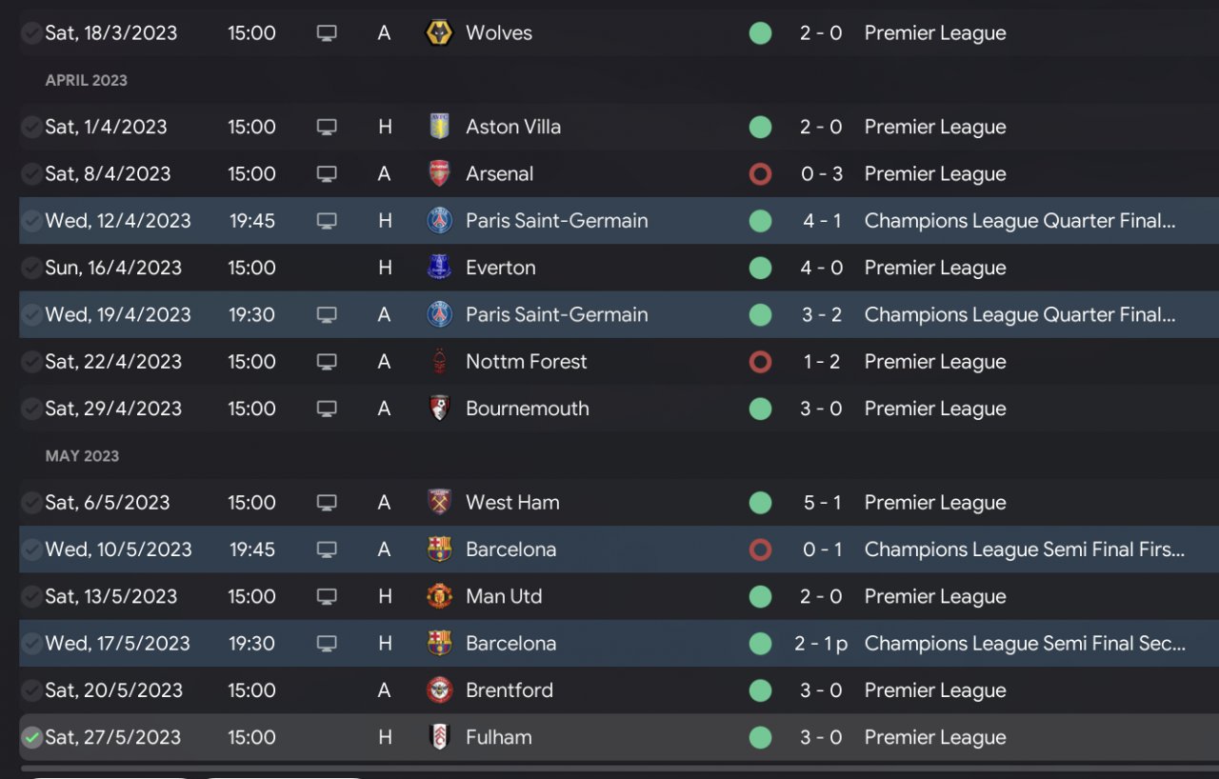This screenshot has height=779, width=1219.
Task: Click the Everton club crest
Action: [x=439, y=268]
